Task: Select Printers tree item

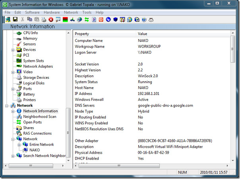Action: coord(29,100)
